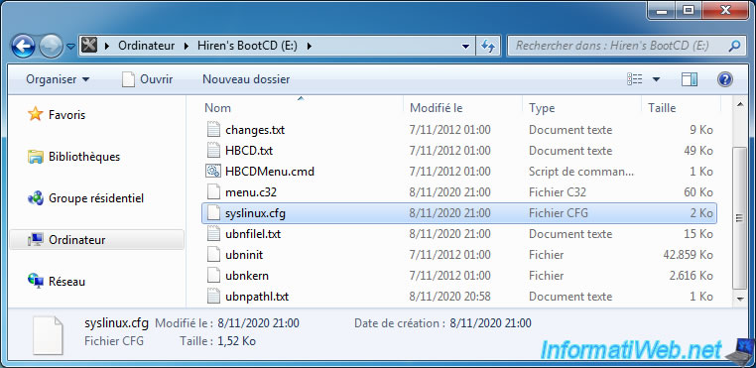Open the Help button
This screenshot has height=368, width=756.
coord(724,79)
